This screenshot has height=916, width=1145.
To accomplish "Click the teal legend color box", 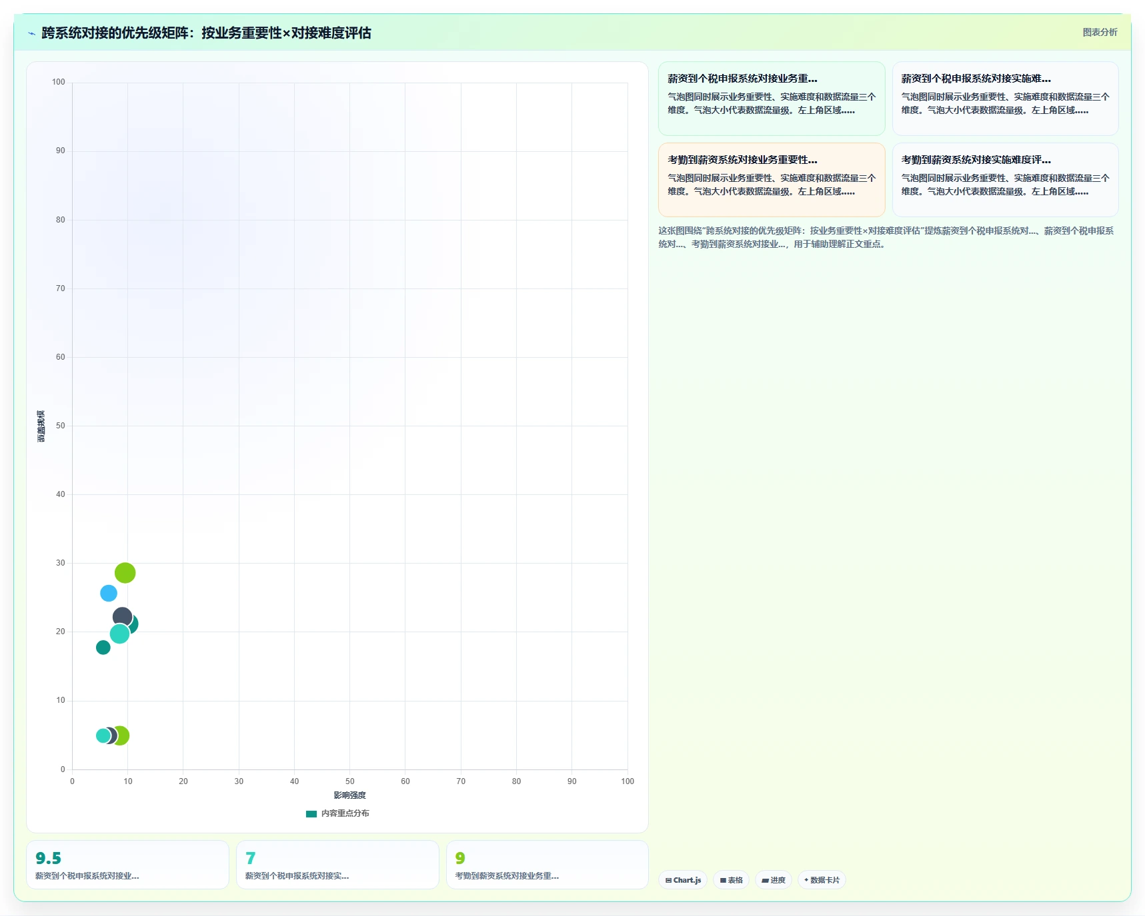I will [x=311, y=813].
